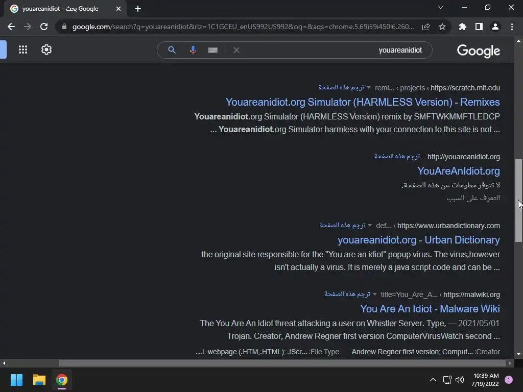The width and height of the screenshot is (523, 392).
Task: Translate the youareanidiot.org result page
Action: tap(397, 156)
